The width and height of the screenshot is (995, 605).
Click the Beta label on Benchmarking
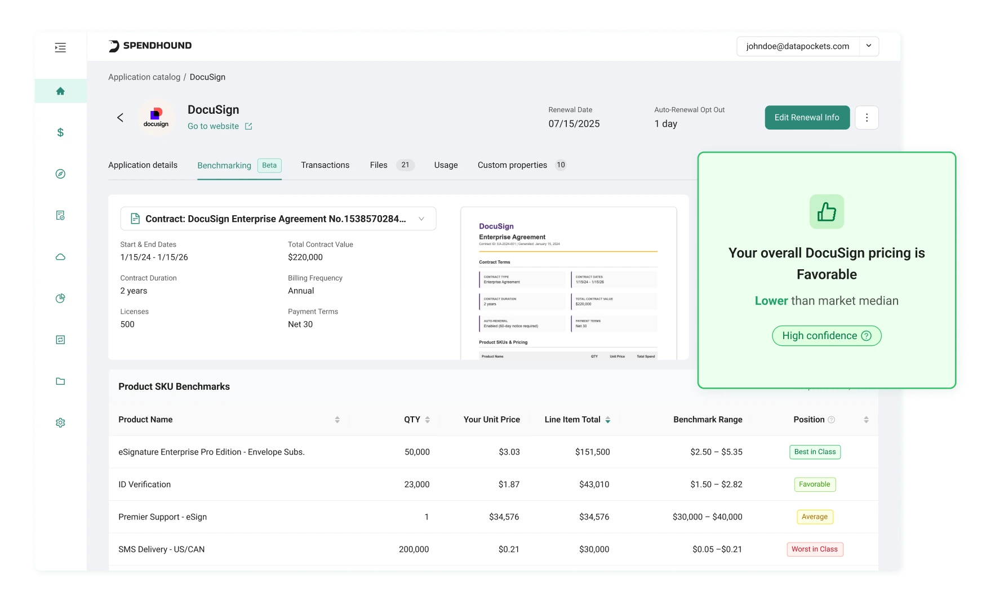click(x=269, y=165)
